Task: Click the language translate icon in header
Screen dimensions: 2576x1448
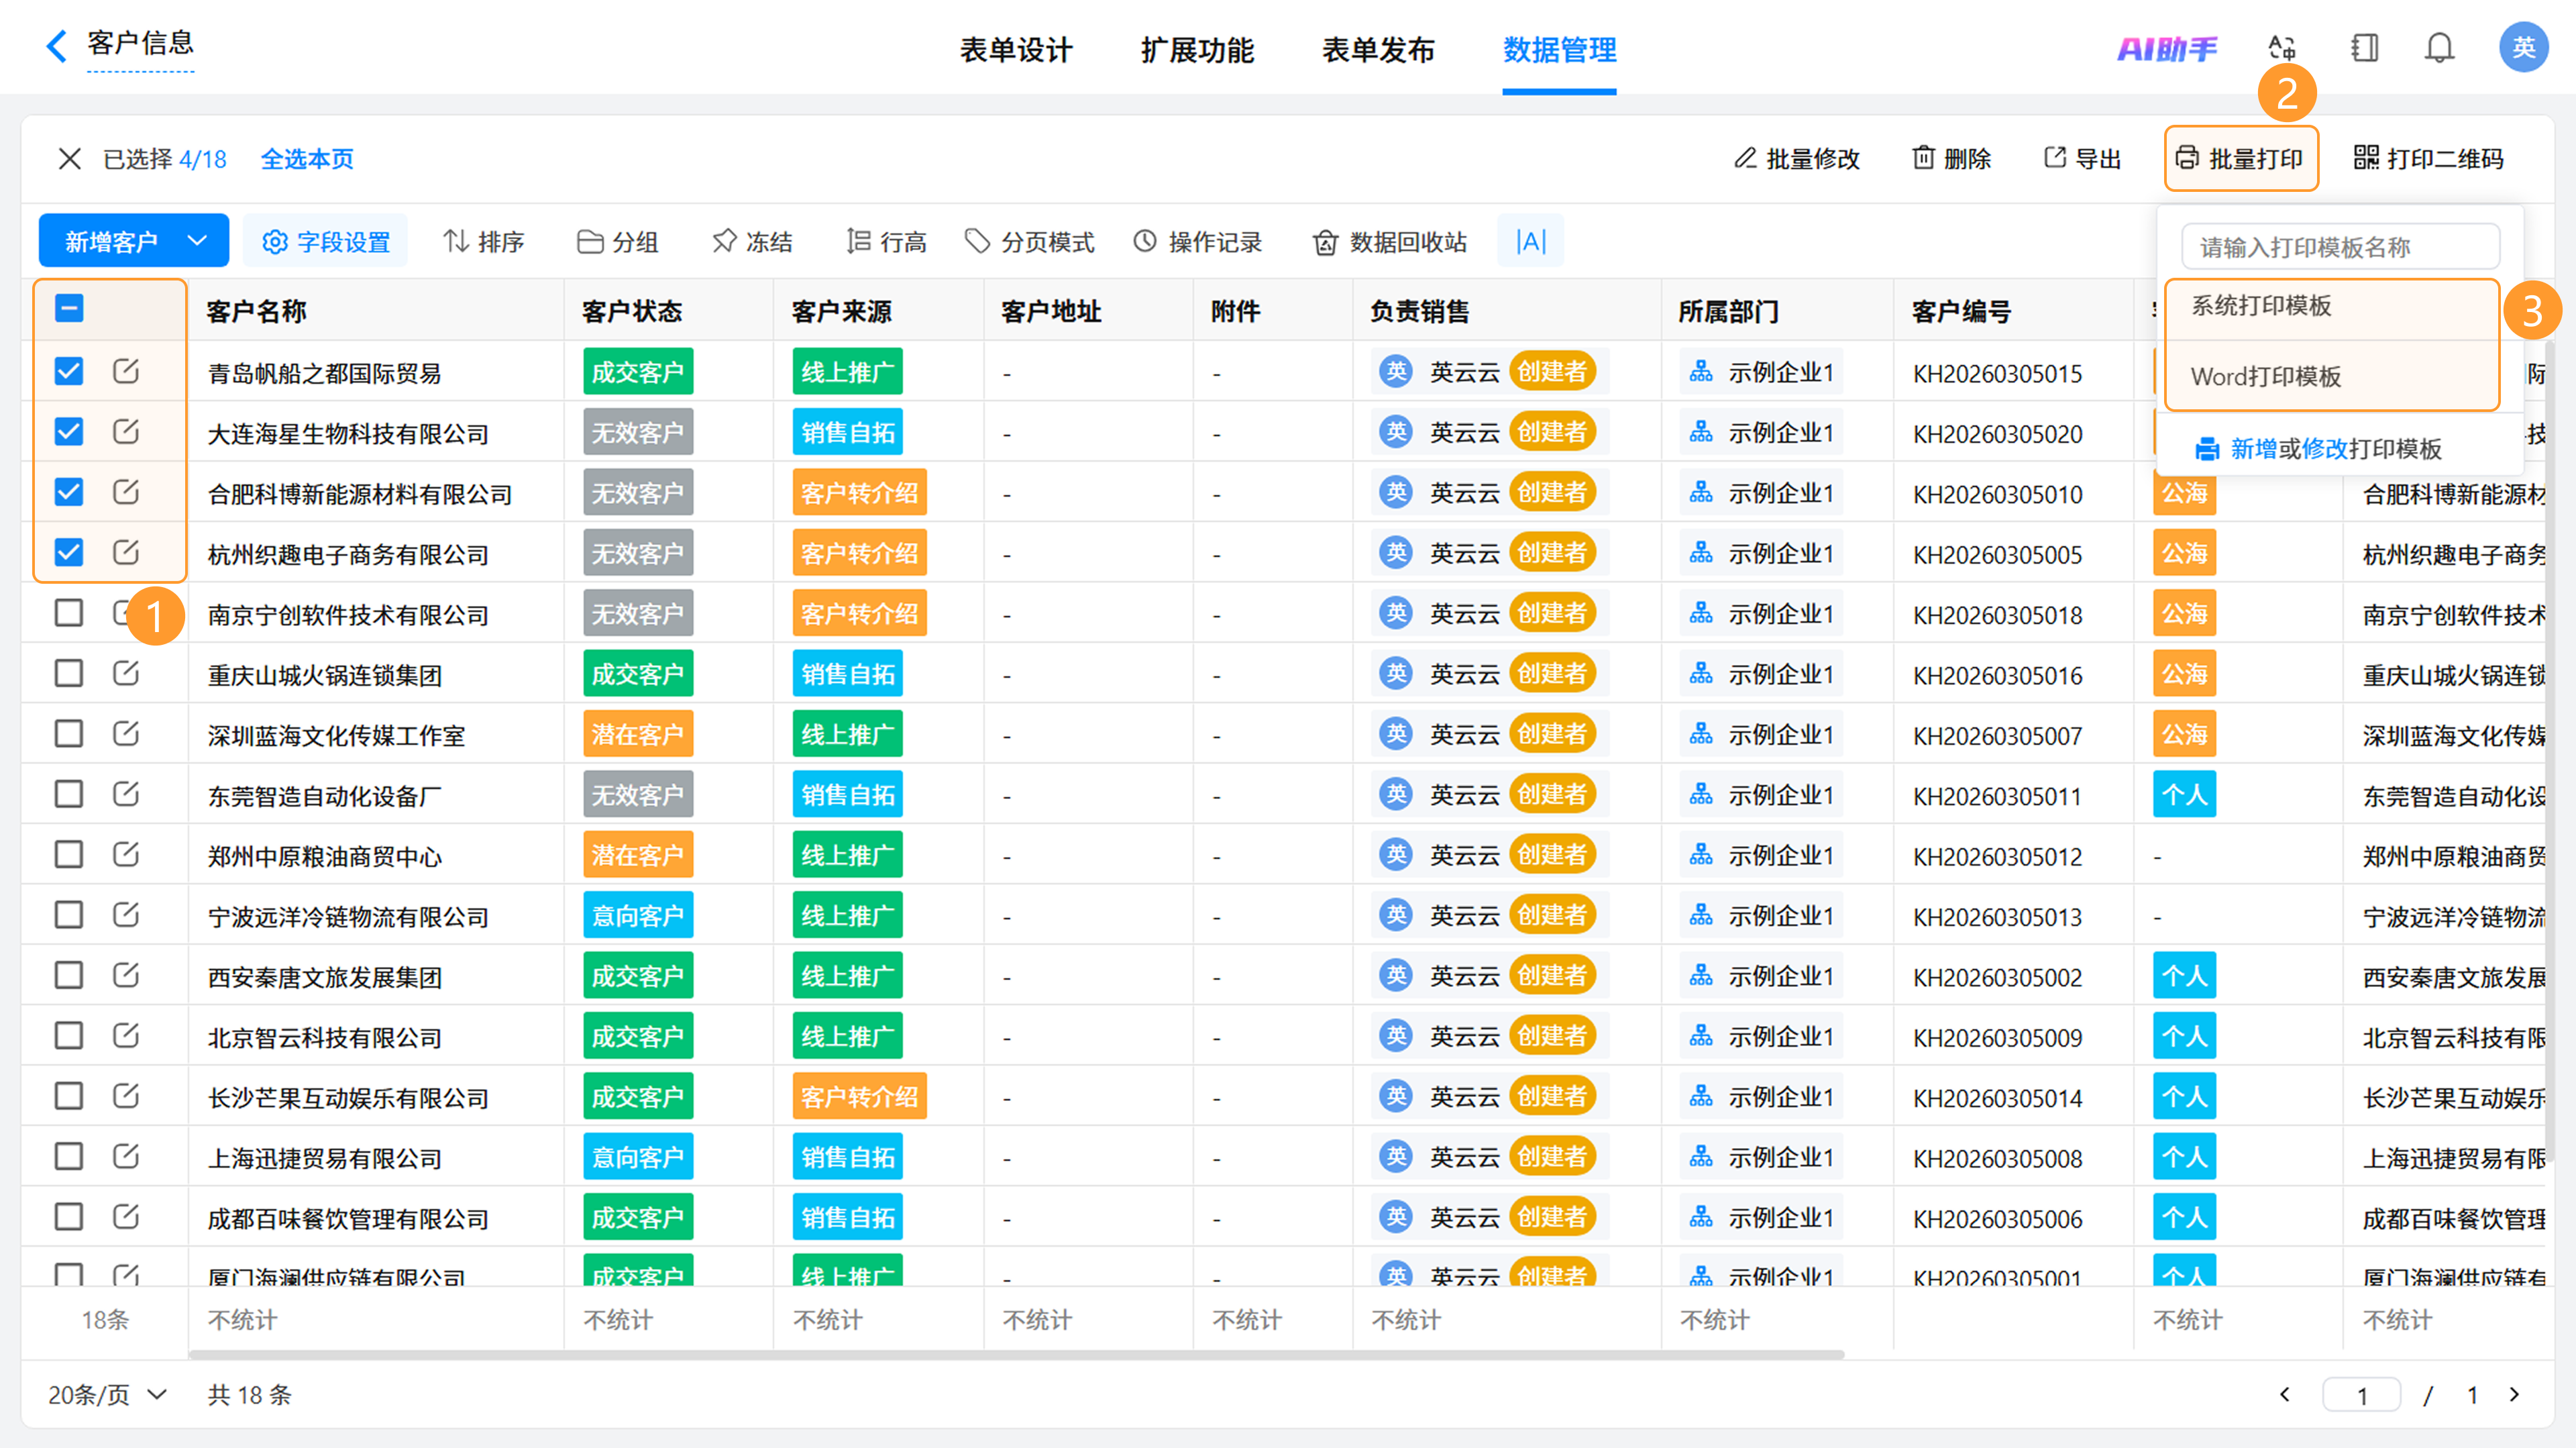Action: tap(2282, 48)
